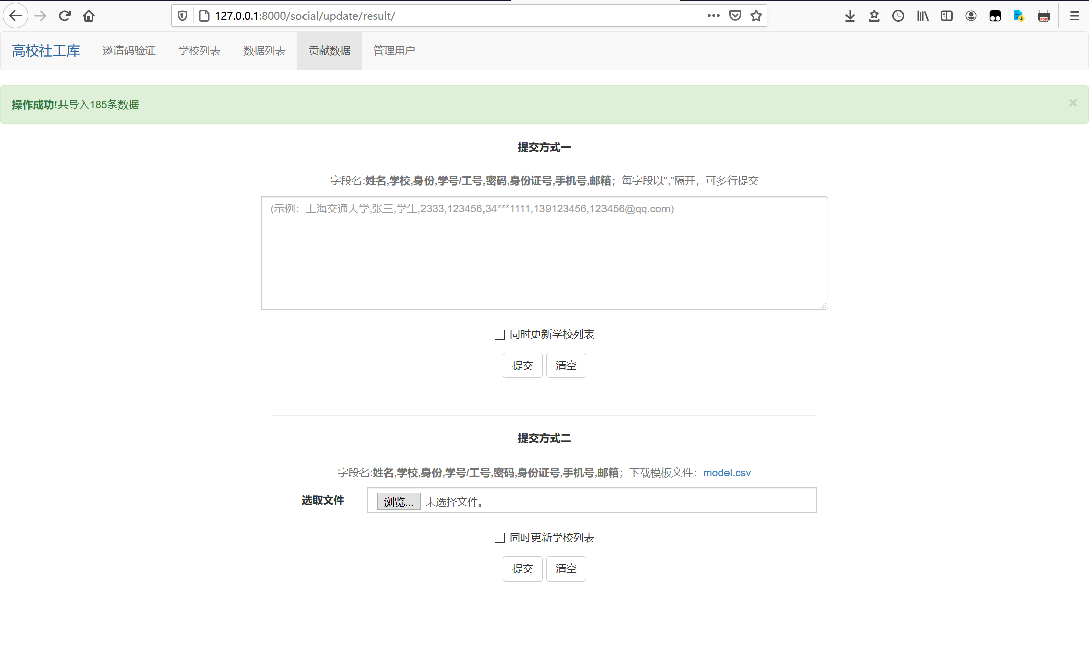
Task: Toggle the sidebar view icon
Action: pyautogui.click(x=947, y=16)
